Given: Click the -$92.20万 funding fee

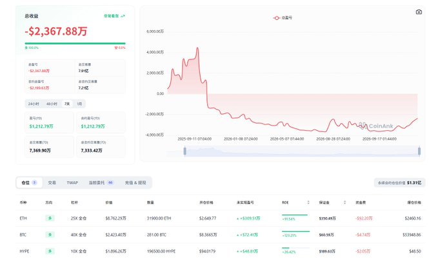Looking at the screenshot, I should tap(364, 218).
